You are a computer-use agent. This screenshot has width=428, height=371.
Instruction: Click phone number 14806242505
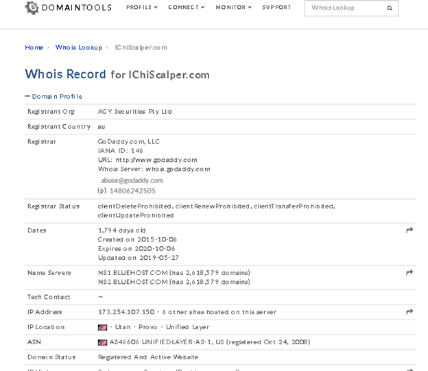pos(132,191)
